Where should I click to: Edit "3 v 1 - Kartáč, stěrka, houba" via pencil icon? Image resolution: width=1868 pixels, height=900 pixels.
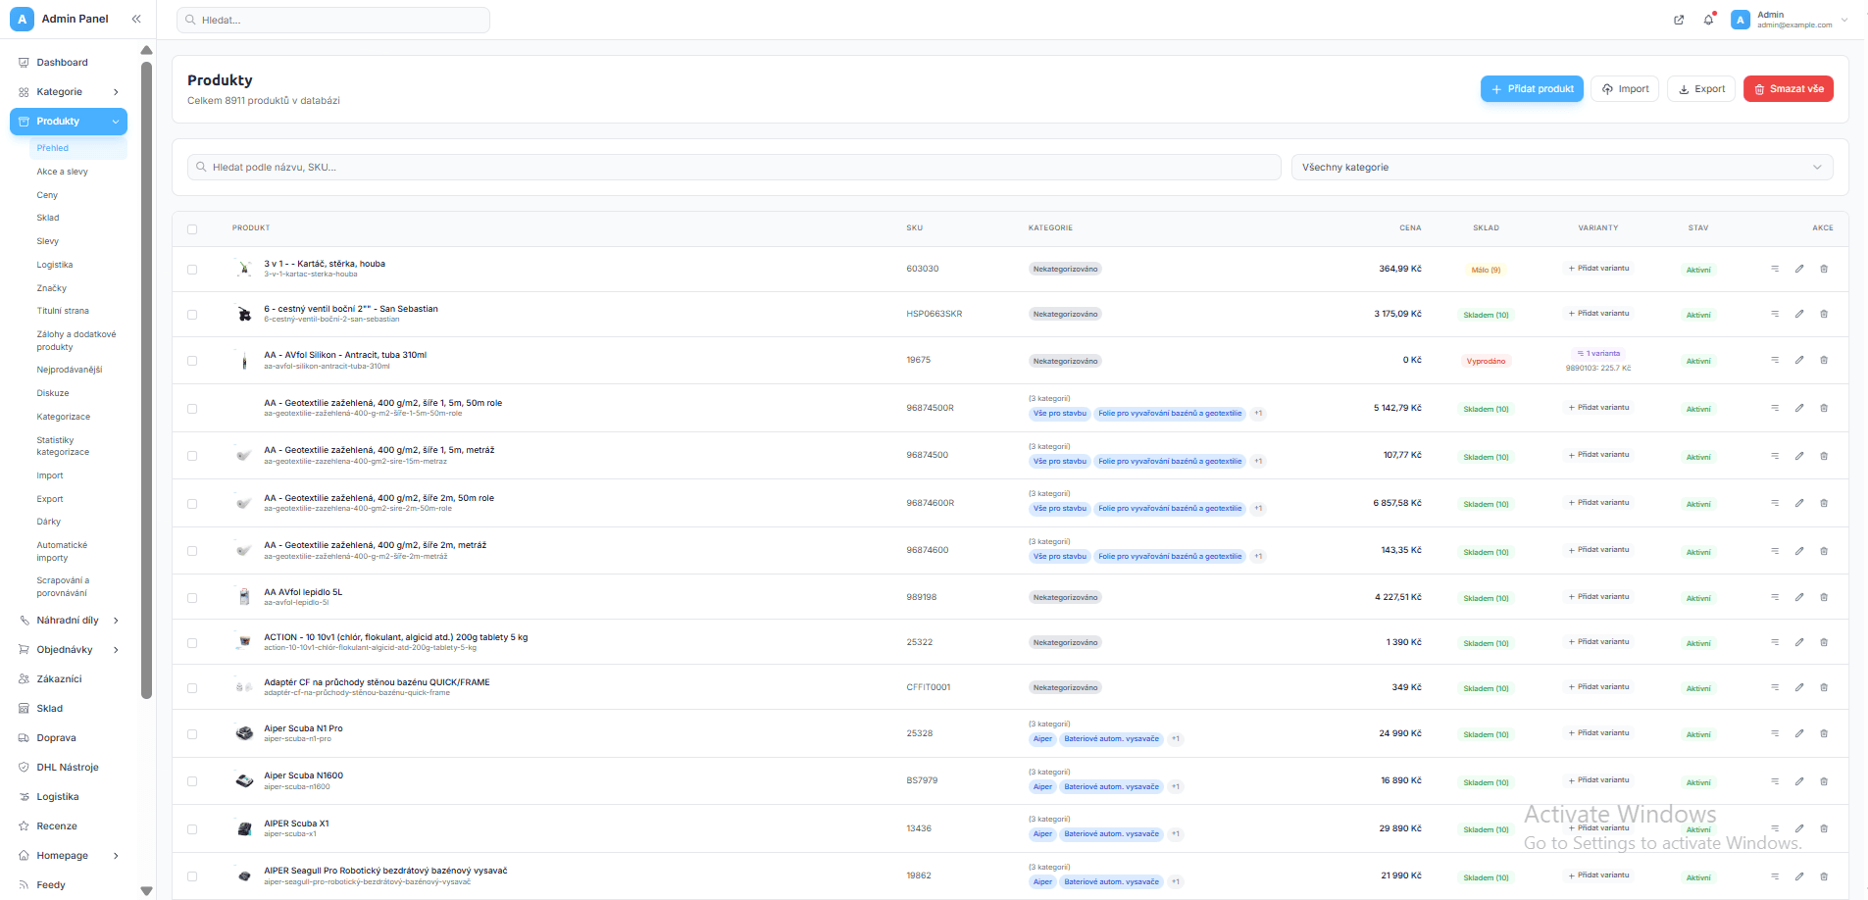pyautogui.click(x=1799, y=269)
